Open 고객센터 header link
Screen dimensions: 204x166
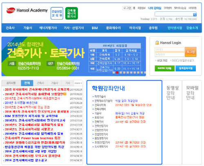coord(168,8)
